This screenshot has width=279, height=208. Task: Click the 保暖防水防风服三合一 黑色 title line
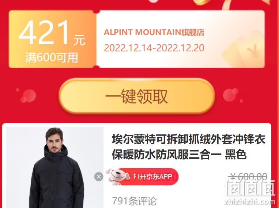pos(179,154)
